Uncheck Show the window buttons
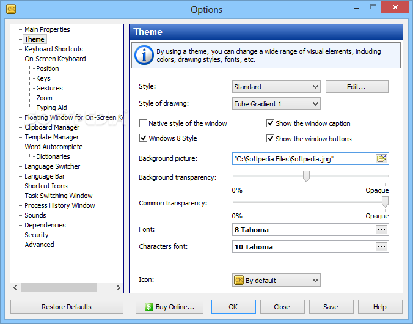The width and height of the screenshot is (413, 324). click(270, 138)
